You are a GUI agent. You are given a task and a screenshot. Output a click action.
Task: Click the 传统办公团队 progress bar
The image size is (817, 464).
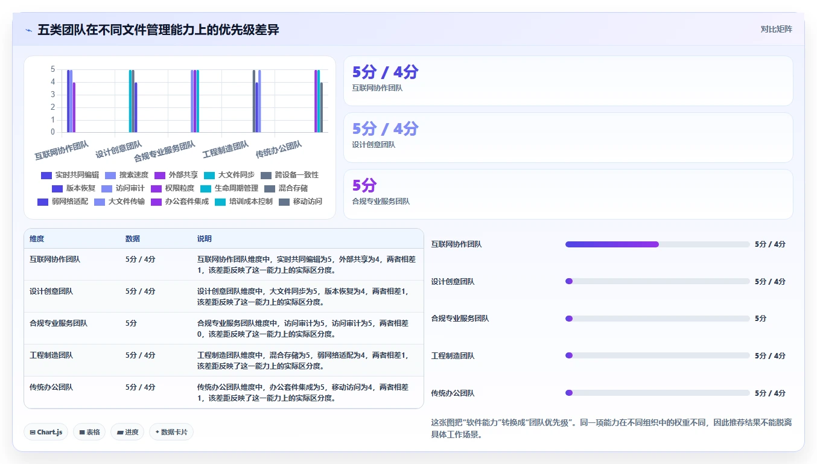658,393
